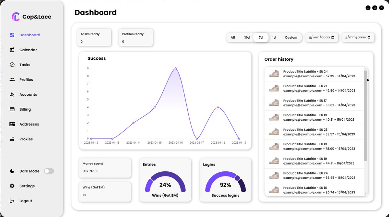
Task: Click the Success chart title
Action: tap(97, 58)
